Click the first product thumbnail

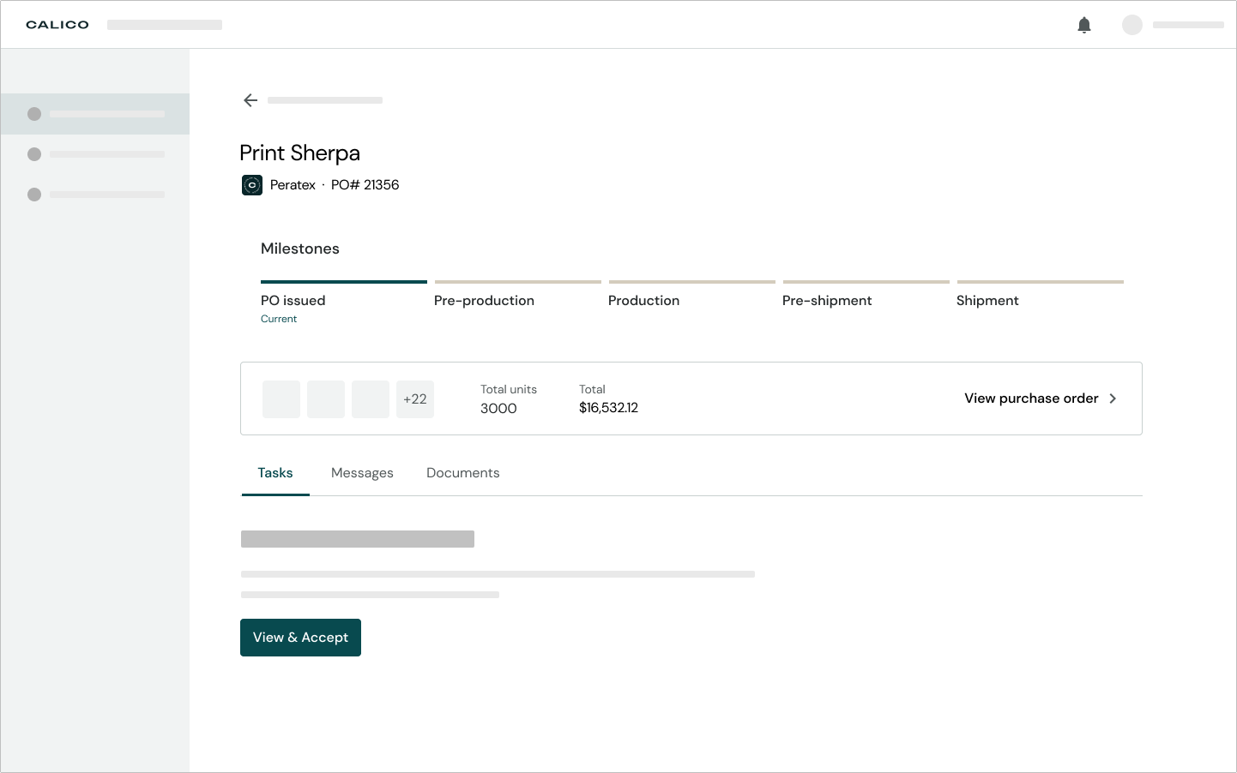281,399
